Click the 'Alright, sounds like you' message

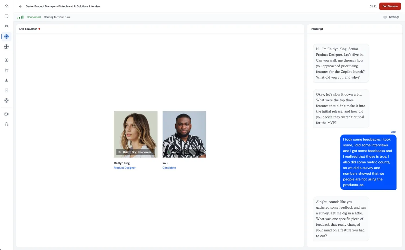point(341,219)
